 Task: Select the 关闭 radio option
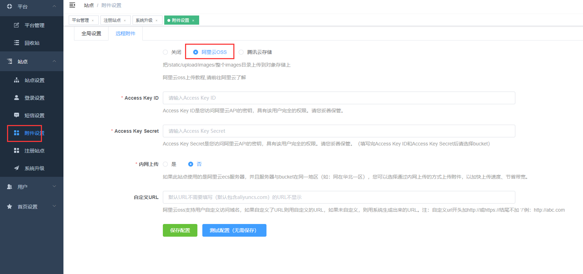coord(165,52)
